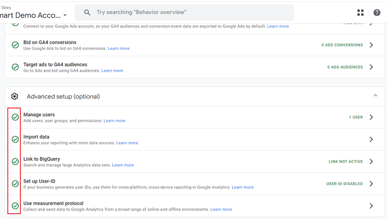Focus the 'Try searching' search field
This screenshot has width=387, height=219.
[x=184, y=13]
